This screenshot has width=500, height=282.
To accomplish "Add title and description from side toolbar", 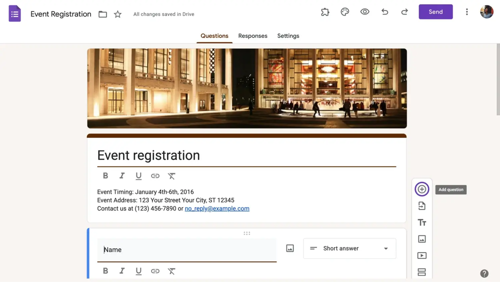I will [422, 222].
